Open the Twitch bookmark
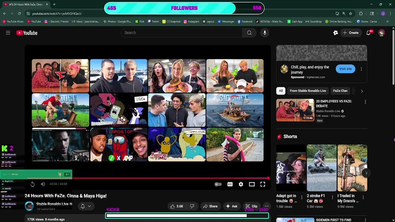The image size is (395, 222). pyautogui.click(x=153, y=22)
